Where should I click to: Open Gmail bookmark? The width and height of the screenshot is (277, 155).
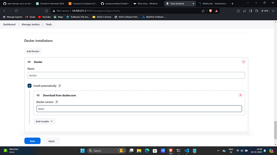(30, 17)
